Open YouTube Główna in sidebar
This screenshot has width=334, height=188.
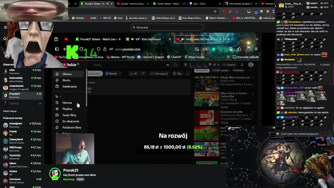[x=69, y=74]
